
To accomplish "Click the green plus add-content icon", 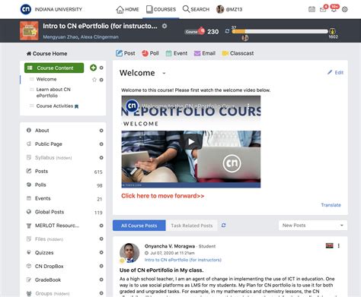I will click(93, 68).
